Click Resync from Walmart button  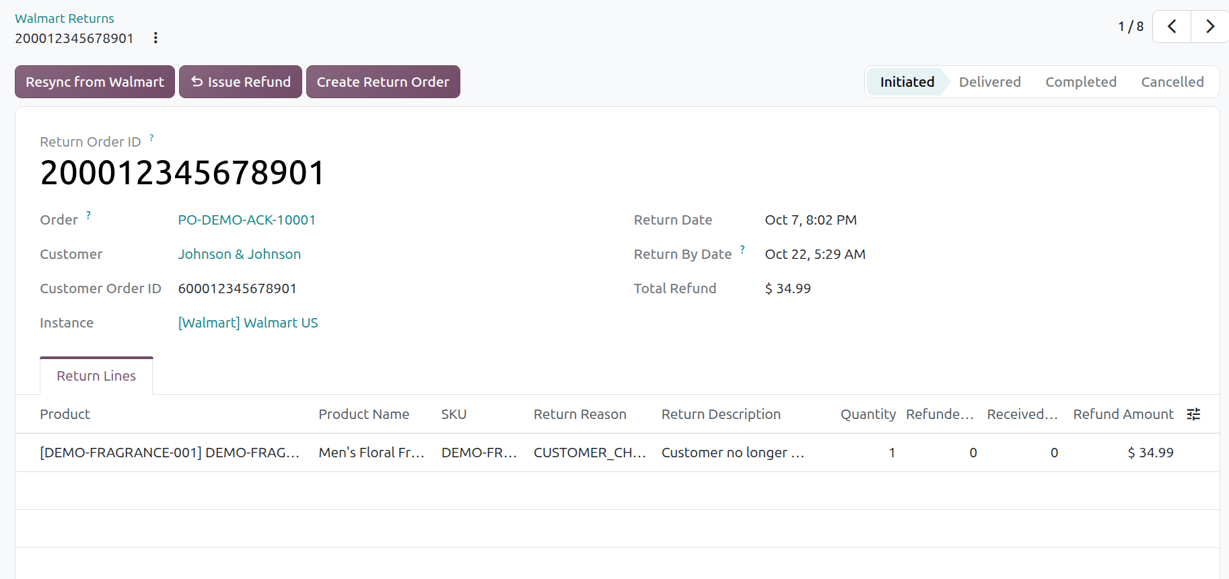[95, 81]
